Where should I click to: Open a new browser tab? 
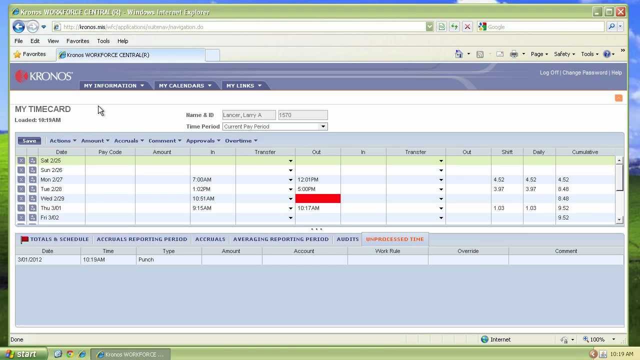point(212,55)
